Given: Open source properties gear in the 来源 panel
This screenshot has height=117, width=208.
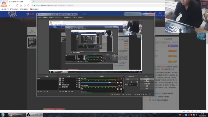Looking at the screenshot, I should (66, 92).
